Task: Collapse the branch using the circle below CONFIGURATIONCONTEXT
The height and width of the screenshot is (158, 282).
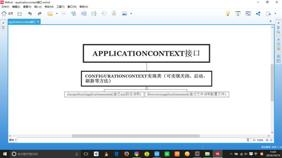Action: [x=147, y=88]
